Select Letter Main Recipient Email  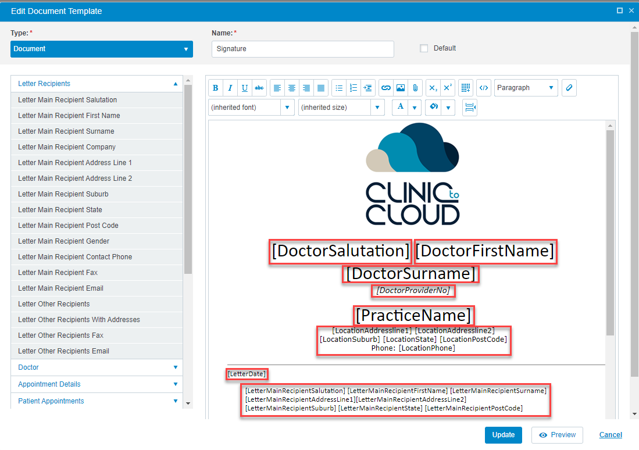click(x=97, y=288)
